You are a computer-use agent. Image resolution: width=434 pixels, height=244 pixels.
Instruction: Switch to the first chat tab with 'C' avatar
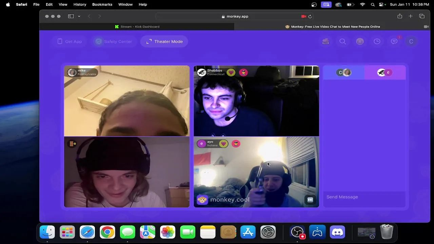coord(343,73)
